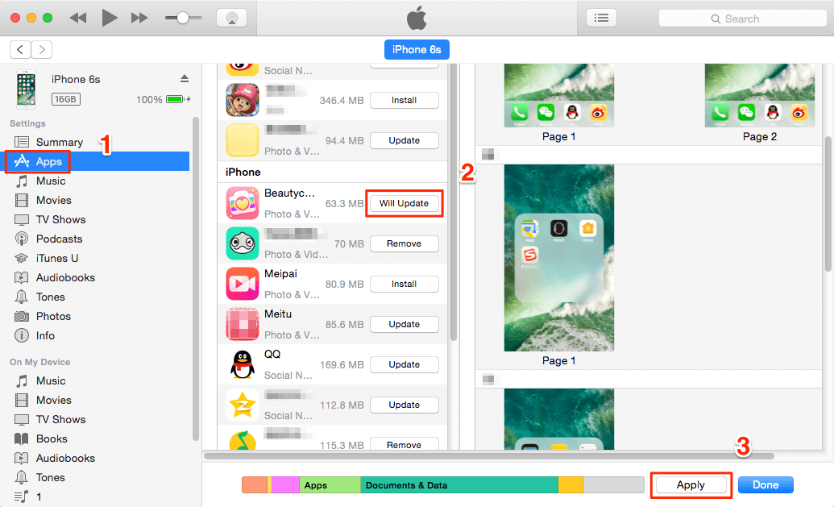This screenshot has width=834, height=507.
Task: Open the Up Next list button
Action: tap(602, 18)
